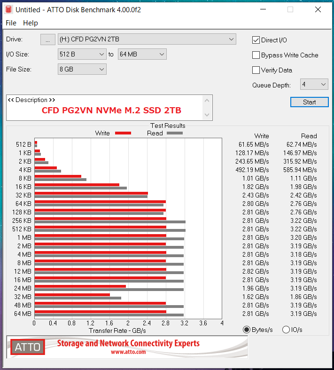
Task: Select the IO/s radio button
Action: point(286,330)
